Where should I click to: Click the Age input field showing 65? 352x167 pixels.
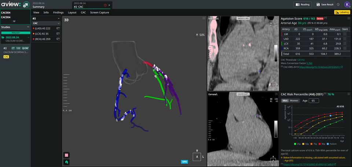[x=314, y=101]
